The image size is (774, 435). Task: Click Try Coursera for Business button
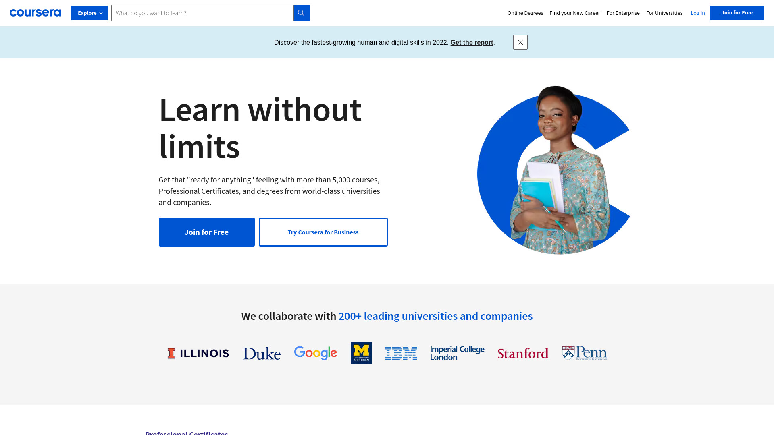tap(323, 232)
